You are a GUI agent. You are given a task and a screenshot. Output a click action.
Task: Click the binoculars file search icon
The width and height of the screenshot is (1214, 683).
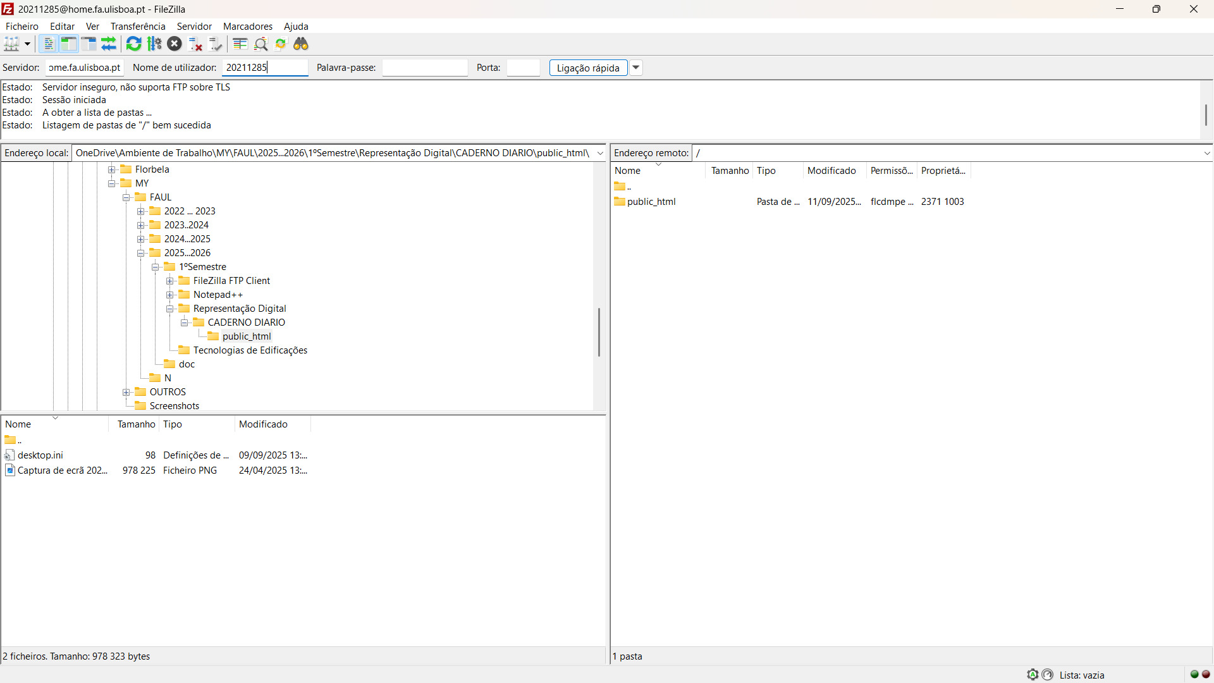(x=301, y=44)
